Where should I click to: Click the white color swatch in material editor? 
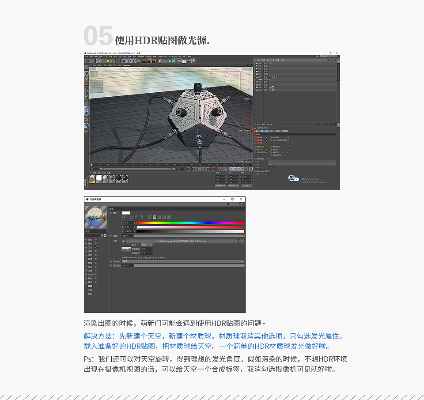[126, 213]
